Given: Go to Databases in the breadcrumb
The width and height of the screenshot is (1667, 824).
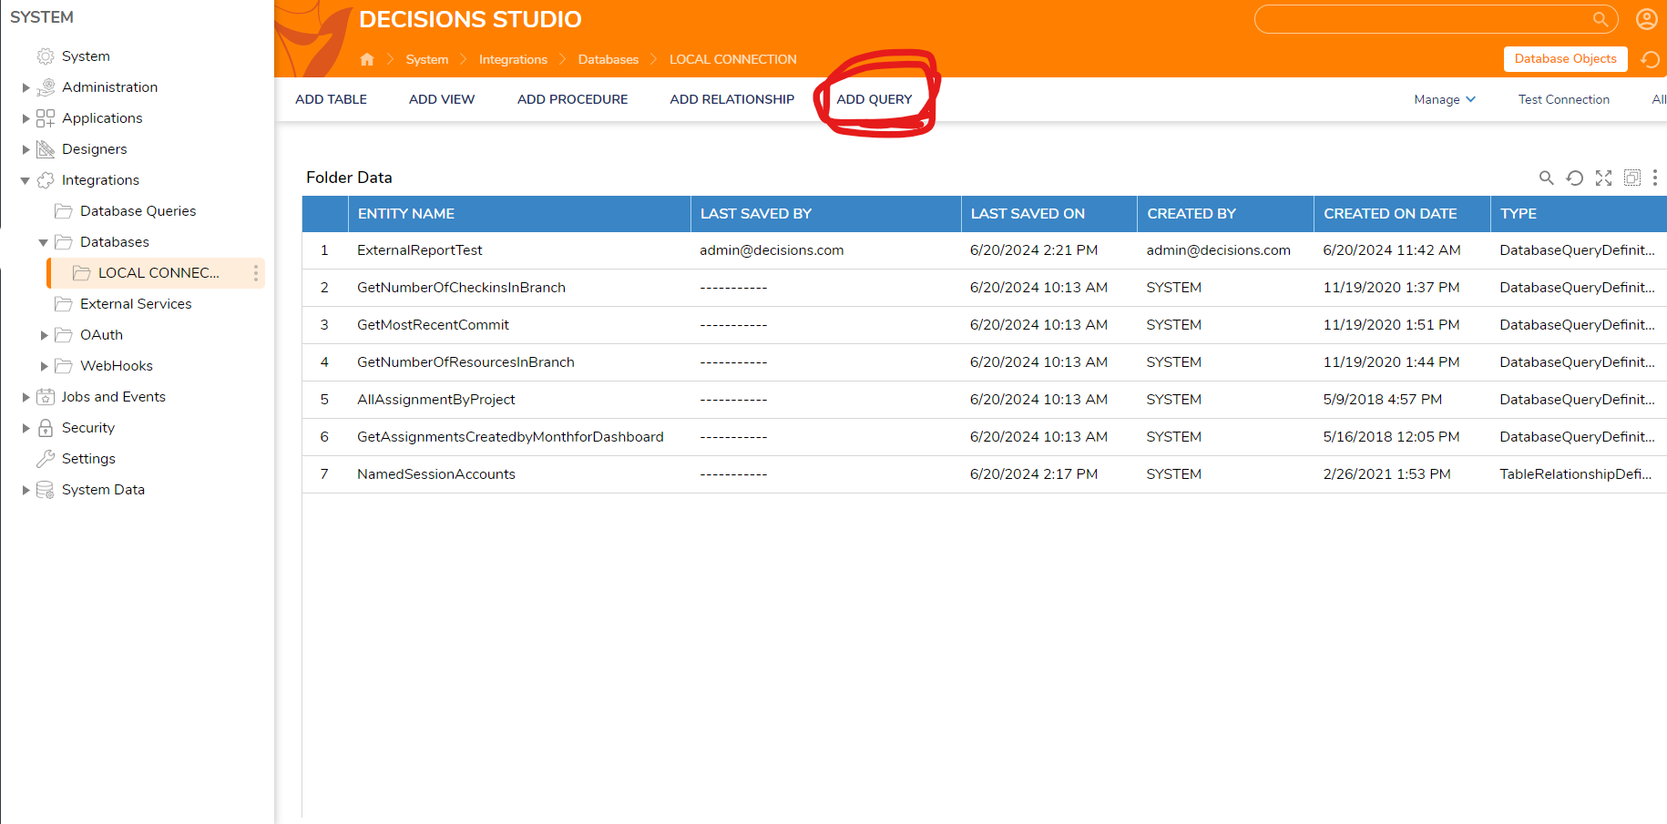Looking at the screenshot, I should [608, 59].
